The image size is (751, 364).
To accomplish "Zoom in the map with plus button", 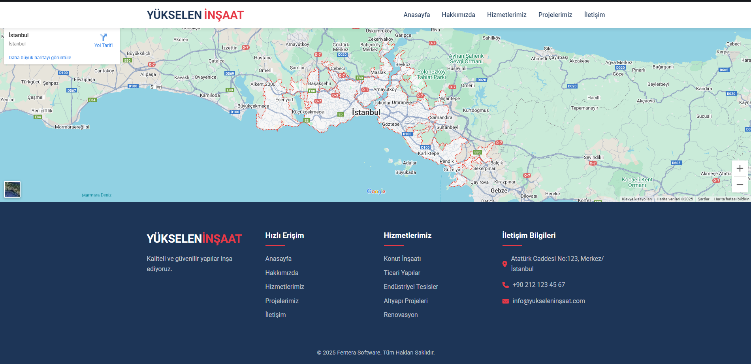I will tap(740, 168).
